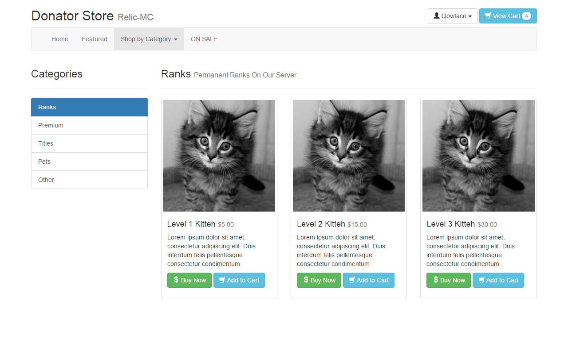Click dollar icon on Level 2 Kitteh Buy Now
The height and width of the screenshot is (351, 568).
[x=306, y=280]
